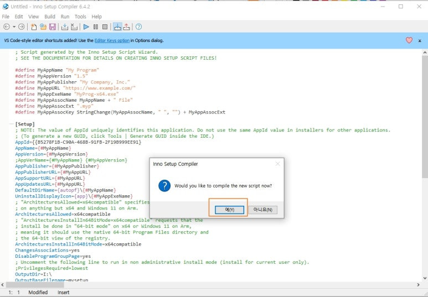Click the horizontal scrollbar thumb
Image resolution: width=428 pixels, height=297 pixels.
click(35, 285)
